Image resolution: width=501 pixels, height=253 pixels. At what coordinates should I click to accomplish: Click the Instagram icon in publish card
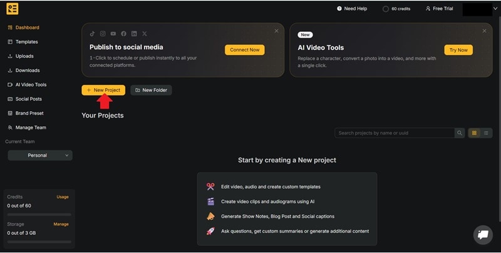(103, 34)
